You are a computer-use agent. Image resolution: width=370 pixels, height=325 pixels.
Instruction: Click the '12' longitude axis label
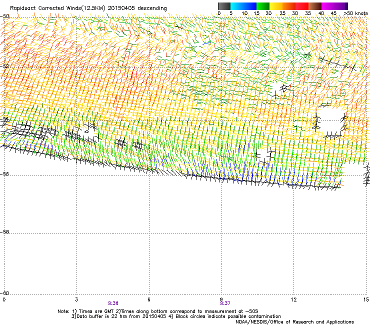(293, 299)
